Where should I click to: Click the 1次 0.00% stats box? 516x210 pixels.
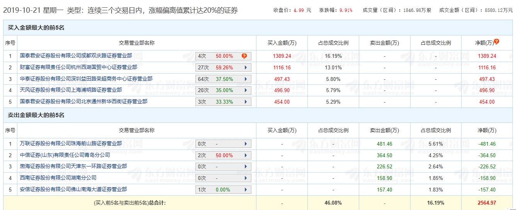tap(223, 190)
